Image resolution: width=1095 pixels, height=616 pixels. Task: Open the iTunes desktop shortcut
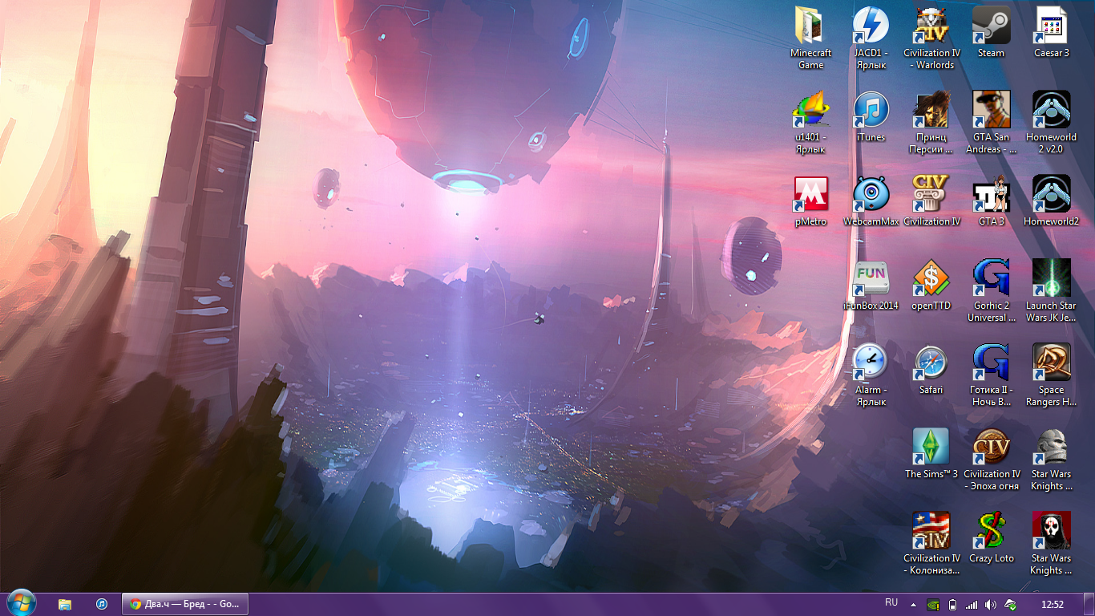tap(871, 116)
